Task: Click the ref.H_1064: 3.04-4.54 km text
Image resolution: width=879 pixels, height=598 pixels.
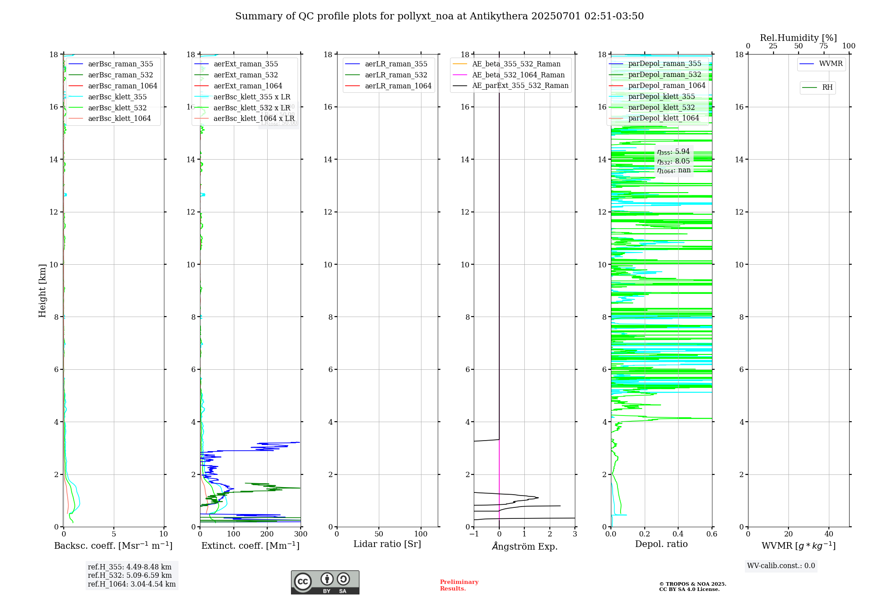Action: (x=132, y=584)
